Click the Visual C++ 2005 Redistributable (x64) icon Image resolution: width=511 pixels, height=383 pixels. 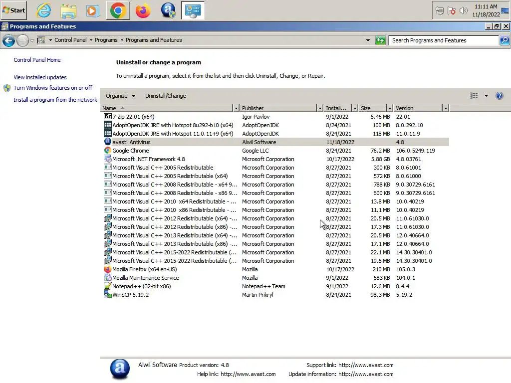click(x=108, y=176)
